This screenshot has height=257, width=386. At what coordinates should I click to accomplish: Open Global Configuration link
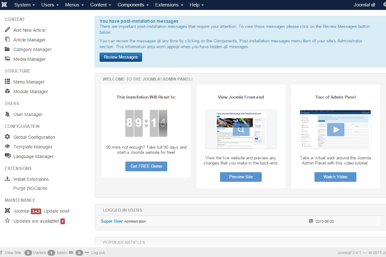(34, 137)
